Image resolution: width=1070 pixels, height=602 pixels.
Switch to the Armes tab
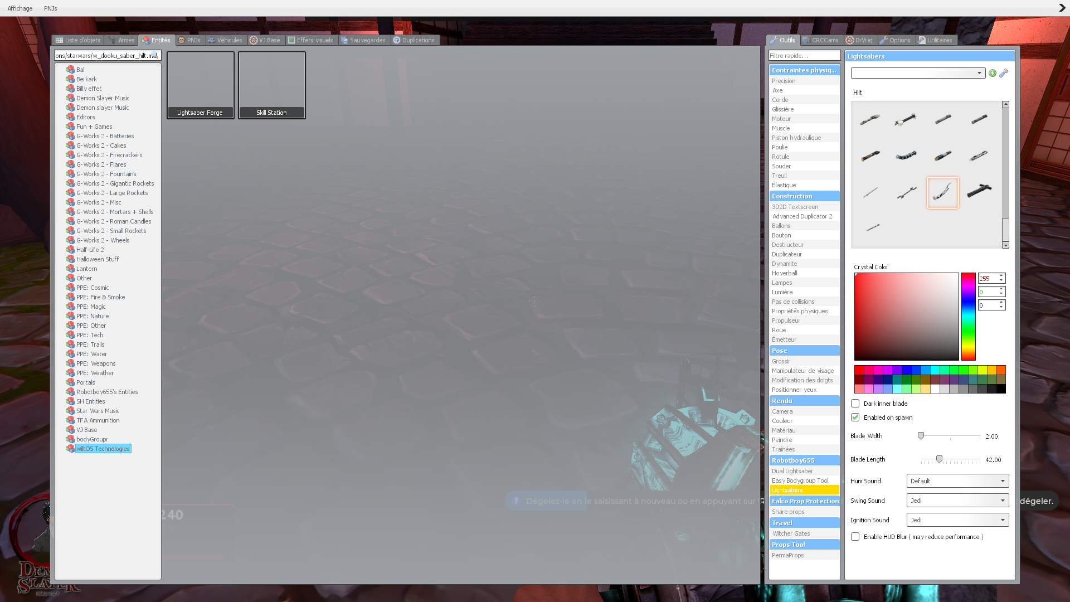[x=121, y=40]
